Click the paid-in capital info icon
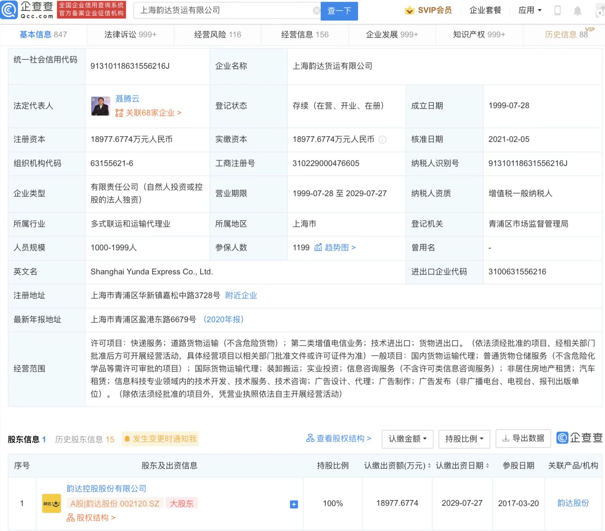Viewport: 605px width, 531px height. [x=382, y=139]
